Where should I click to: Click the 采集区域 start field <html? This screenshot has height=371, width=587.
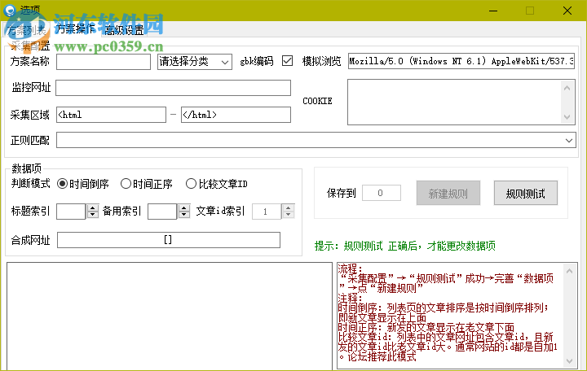(111, 115)
